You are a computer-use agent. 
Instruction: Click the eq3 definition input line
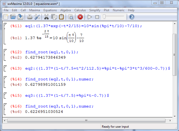point(67,96)
